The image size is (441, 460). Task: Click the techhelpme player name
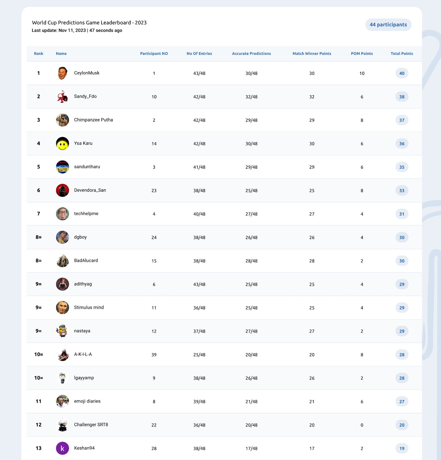point(86,214)
